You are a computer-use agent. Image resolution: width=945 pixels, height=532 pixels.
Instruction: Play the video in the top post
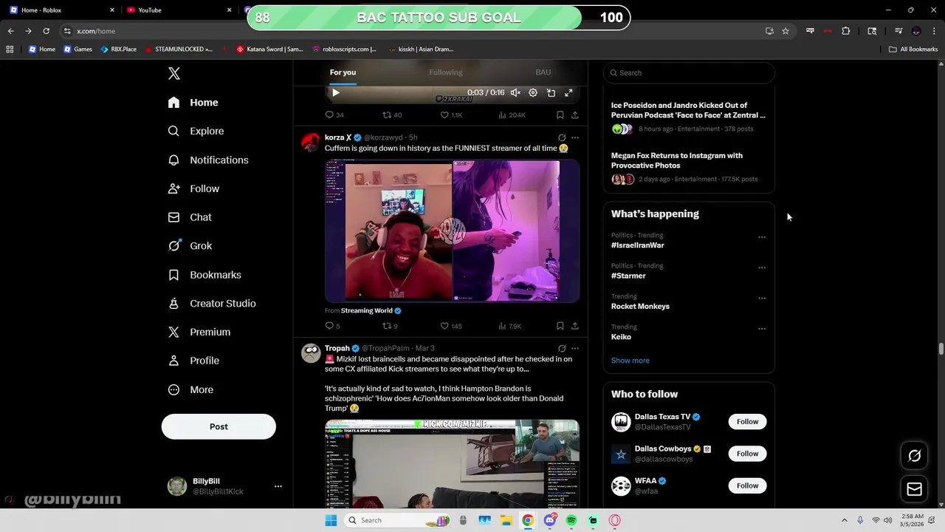pos(335,93)
